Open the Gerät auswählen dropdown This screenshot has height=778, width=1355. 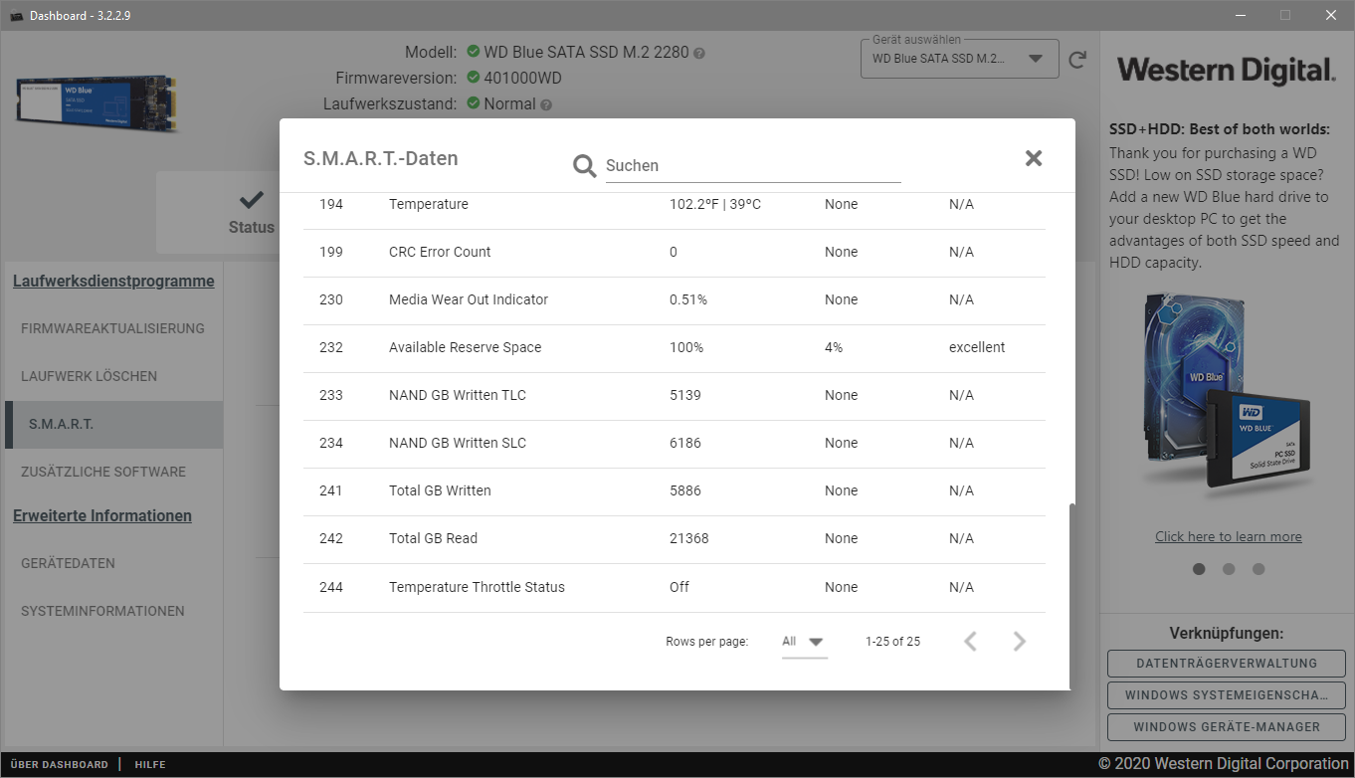(x=959, y=59)
